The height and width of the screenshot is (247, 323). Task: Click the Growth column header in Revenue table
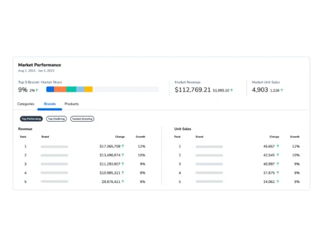click(x=141, y=137)
